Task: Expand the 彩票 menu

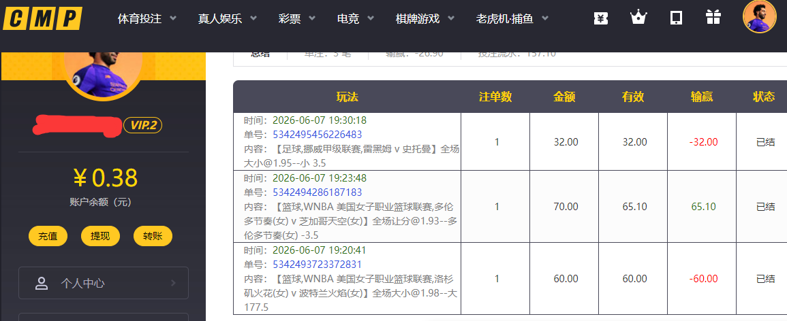Action: pyautogui.click(x=297, y=19)
